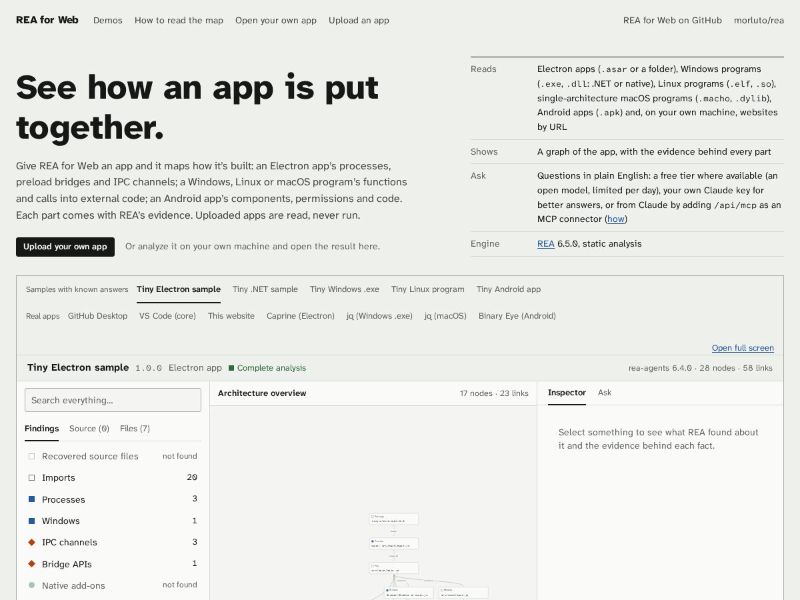
Task: Go to How to read the map
Action: point(179,20)
